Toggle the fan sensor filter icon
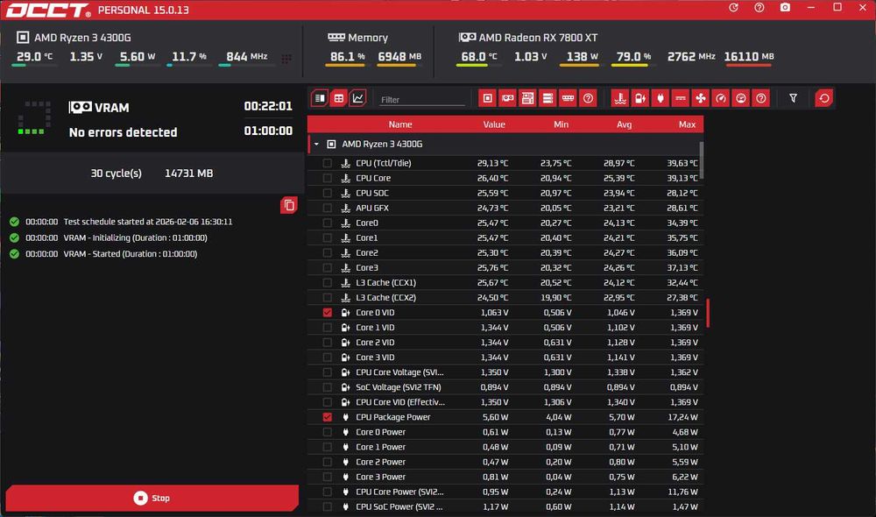The height and width of the screenshot is (517, 876). (701, 98)
